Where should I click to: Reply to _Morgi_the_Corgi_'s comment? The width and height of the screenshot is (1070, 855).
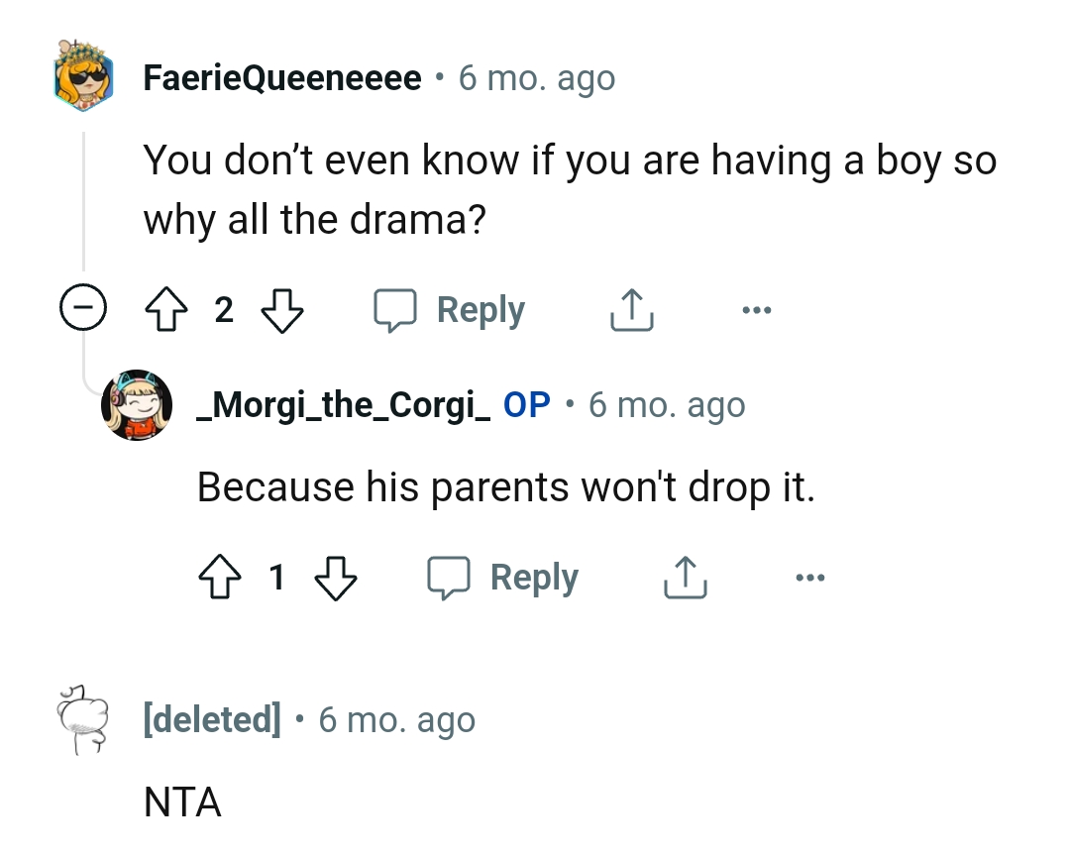pos(534,577)
